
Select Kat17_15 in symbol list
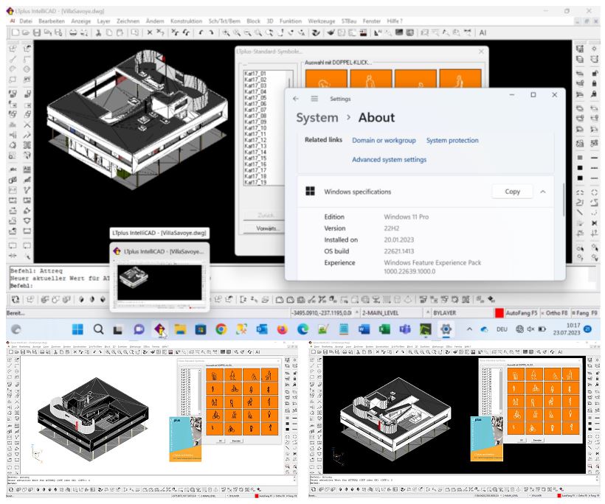click(x=255, y=158)
